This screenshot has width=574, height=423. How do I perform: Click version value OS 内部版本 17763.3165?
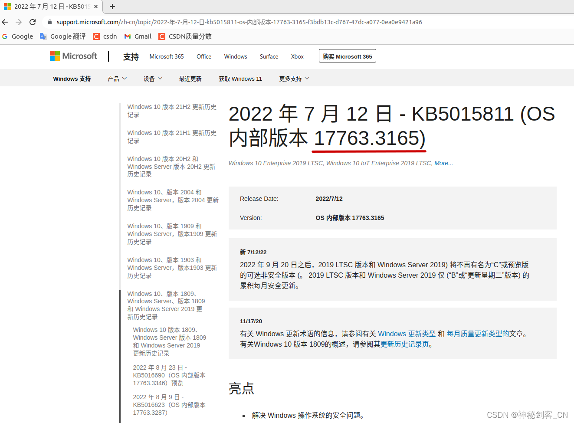click(x=350, y=218)
